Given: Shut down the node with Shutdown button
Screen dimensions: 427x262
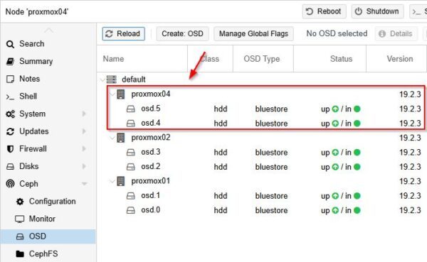Looking at the screenshot, I should (x=377, y=11).
